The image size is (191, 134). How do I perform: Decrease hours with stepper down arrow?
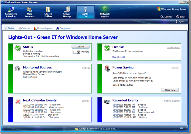[79, 52]
